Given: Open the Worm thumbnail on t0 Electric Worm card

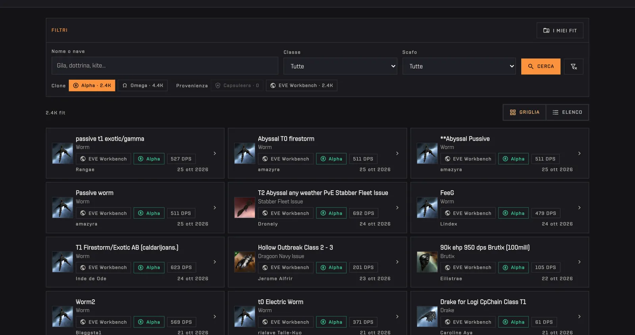Looking at the screenshot, I should 244,316.
